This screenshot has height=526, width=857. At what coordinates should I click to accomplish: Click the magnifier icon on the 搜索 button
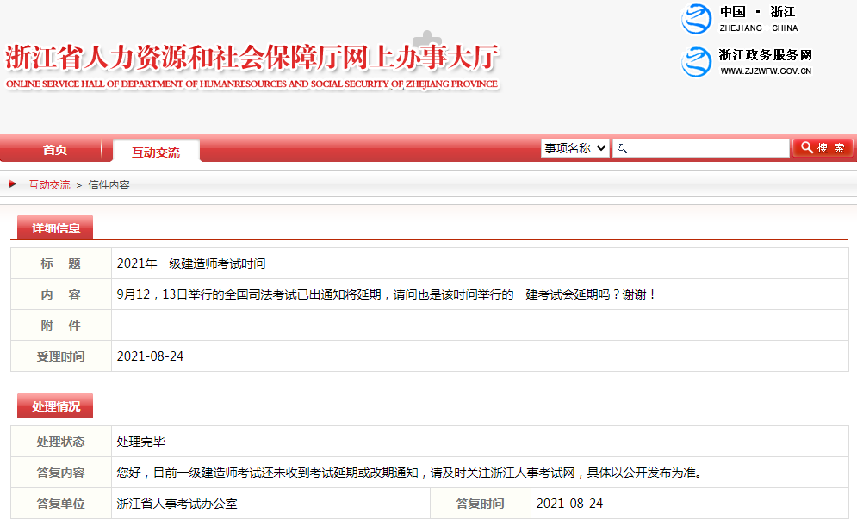coord(806,148)
